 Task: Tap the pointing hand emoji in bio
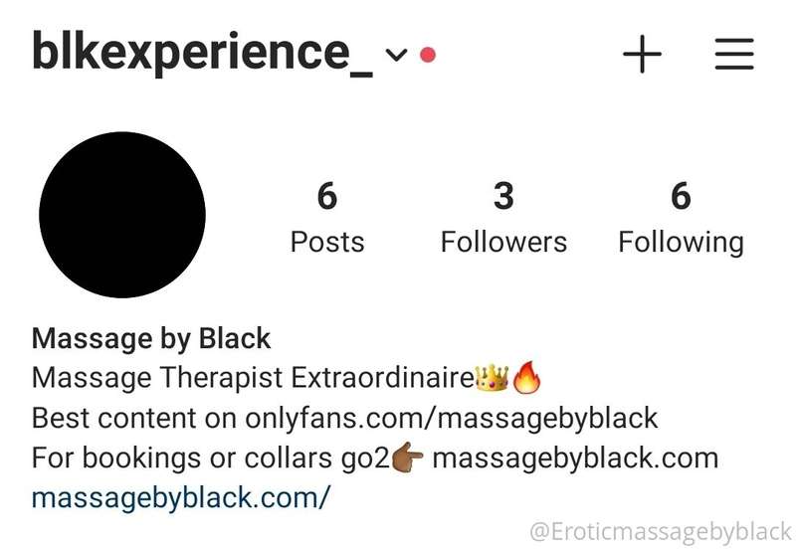408,458
